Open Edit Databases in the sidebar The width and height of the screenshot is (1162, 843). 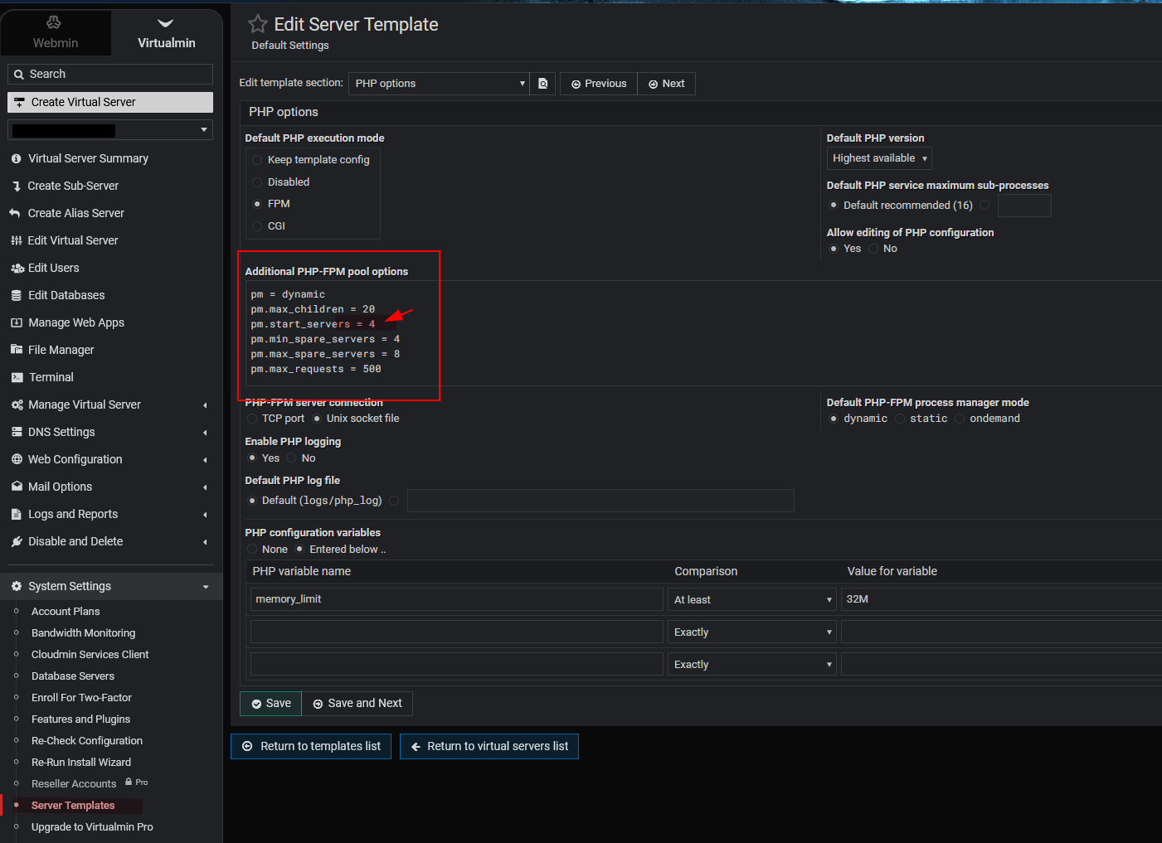pos(66,295)
